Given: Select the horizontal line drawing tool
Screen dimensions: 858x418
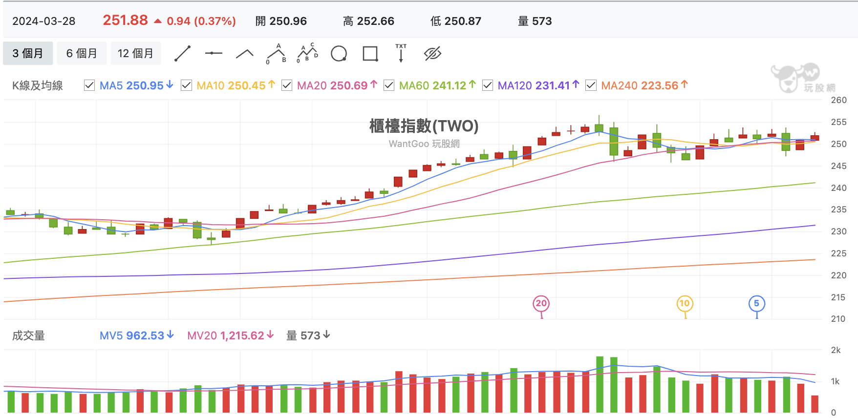Looking at the screenshot, I should pos(214,53).
